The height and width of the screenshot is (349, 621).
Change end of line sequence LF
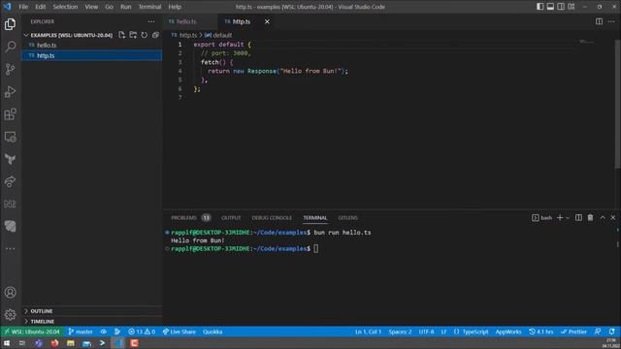point(443,332)
